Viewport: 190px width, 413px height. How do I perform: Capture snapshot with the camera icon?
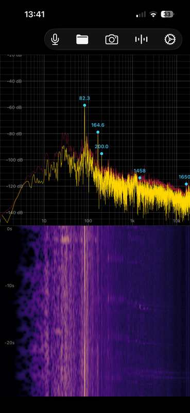pos(112,40)
